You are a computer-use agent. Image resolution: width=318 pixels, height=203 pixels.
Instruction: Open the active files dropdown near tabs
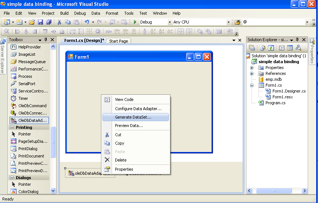click(234, 40)
